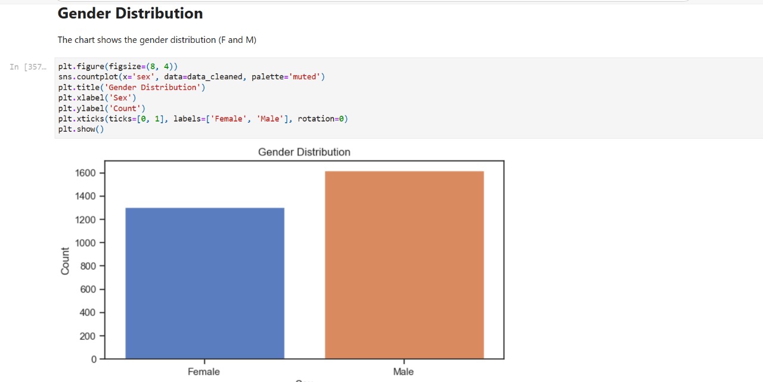This screenshot has height=382, width=763.
Task: Click the plt.xlabel('Sex') code line
Action: 97,98
